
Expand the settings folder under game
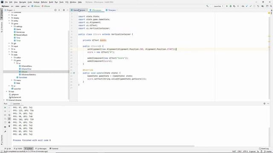[x=12, y=26]
